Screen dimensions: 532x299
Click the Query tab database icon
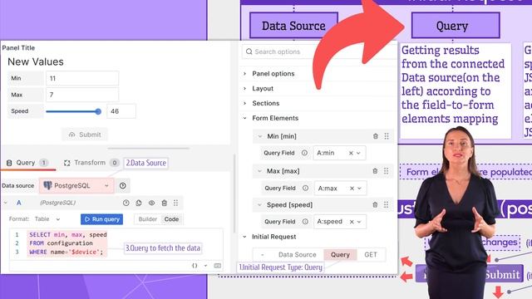coord(9,163)
